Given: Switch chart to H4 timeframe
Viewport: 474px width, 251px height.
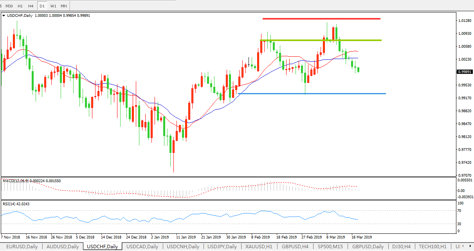Looking at the screenshot, I should [31, 6].
